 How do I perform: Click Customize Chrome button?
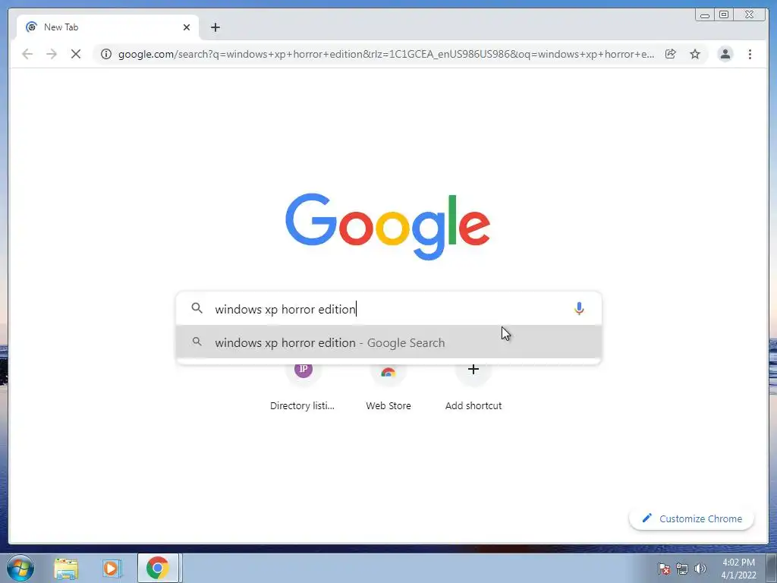tap(692, 518)
